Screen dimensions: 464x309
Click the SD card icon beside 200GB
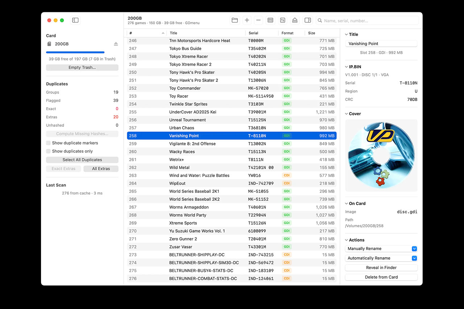pos(49,44)
